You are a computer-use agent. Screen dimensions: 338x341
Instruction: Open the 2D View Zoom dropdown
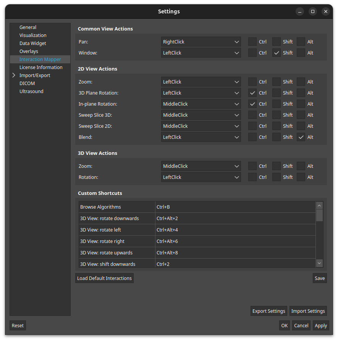(201, 82)
